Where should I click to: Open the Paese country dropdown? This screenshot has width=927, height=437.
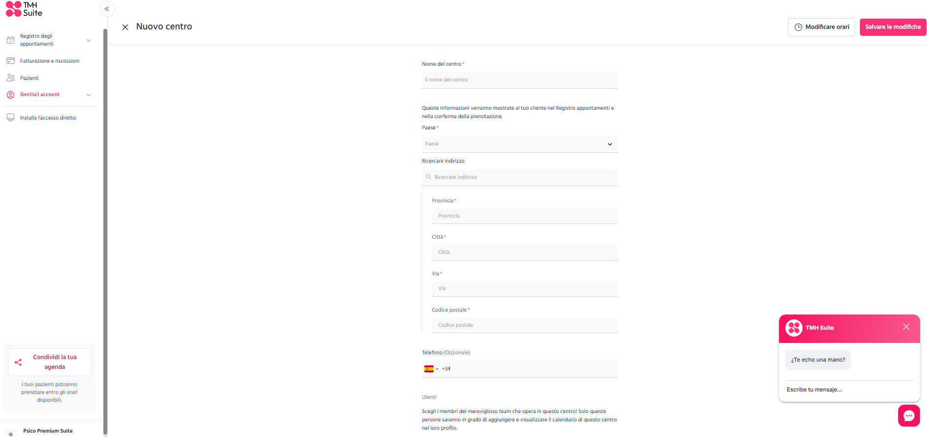pos(519,144)
